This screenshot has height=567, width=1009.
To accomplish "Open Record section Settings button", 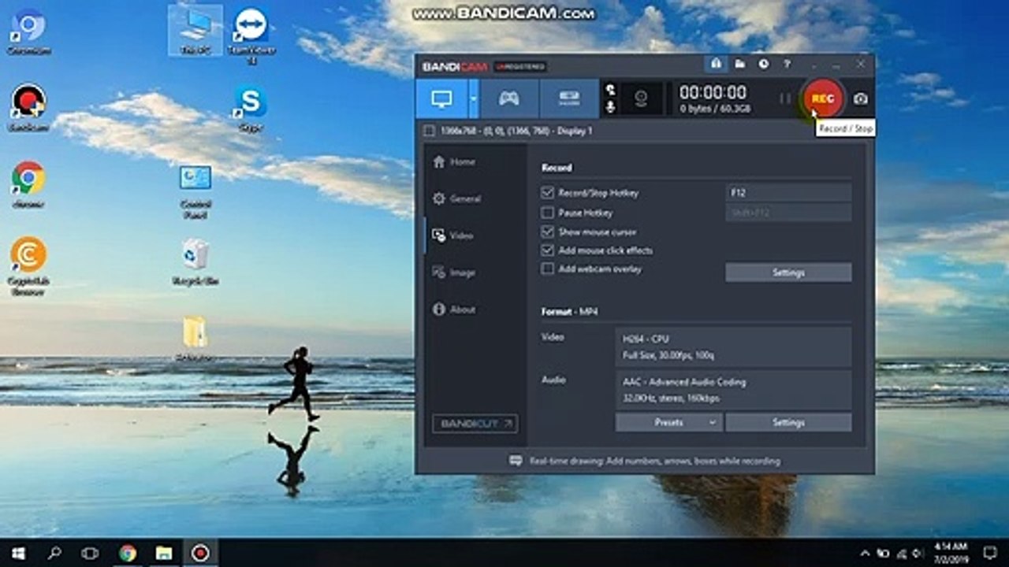I will 788,272.
